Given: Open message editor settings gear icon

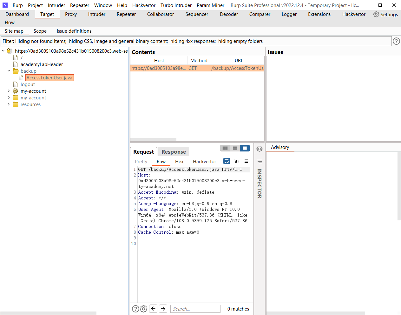Looking at the screenshot, I should point(260,149).
